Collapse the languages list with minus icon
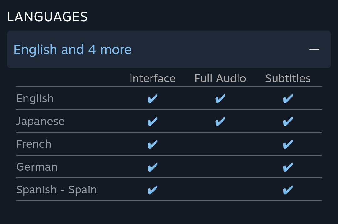 pos(314,49)
